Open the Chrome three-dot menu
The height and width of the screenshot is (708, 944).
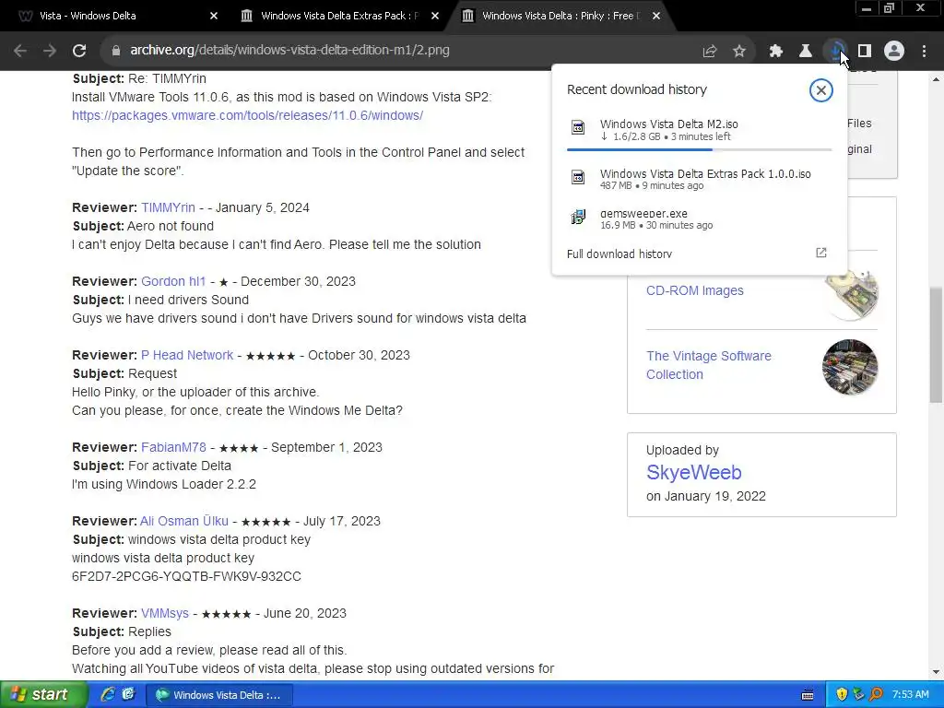click(x=924, y=52)
